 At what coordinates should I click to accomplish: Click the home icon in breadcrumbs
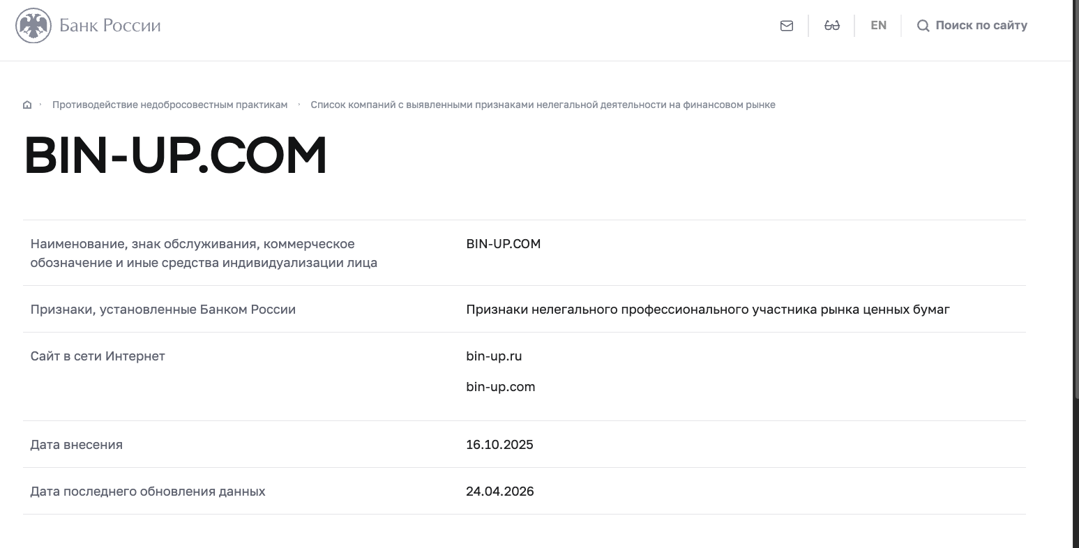click(x=27, y=105)
